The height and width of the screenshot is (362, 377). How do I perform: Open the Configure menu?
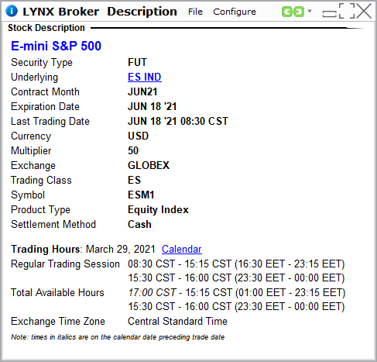tap(235, 12)
